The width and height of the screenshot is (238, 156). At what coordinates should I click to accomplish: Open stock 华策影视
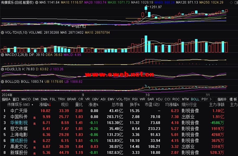pyautogui.click(x=19, y=123)
